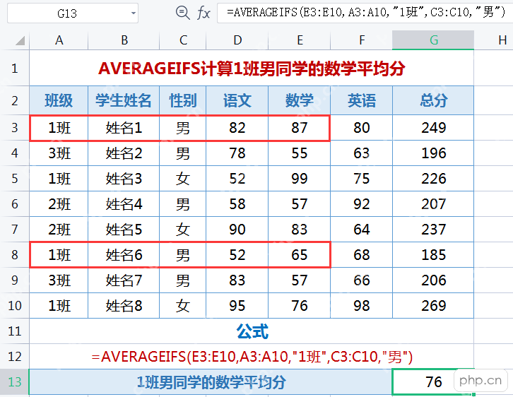Select column H header
This screenshot has height=397, width=513.
(494, 40)
